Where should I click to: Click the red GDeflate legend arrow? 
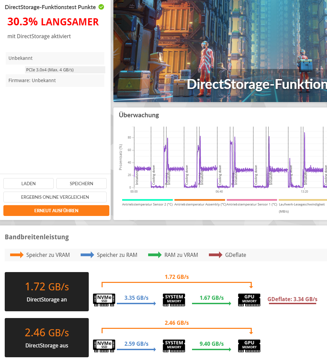pyautogui.click(x=216, y=255)
